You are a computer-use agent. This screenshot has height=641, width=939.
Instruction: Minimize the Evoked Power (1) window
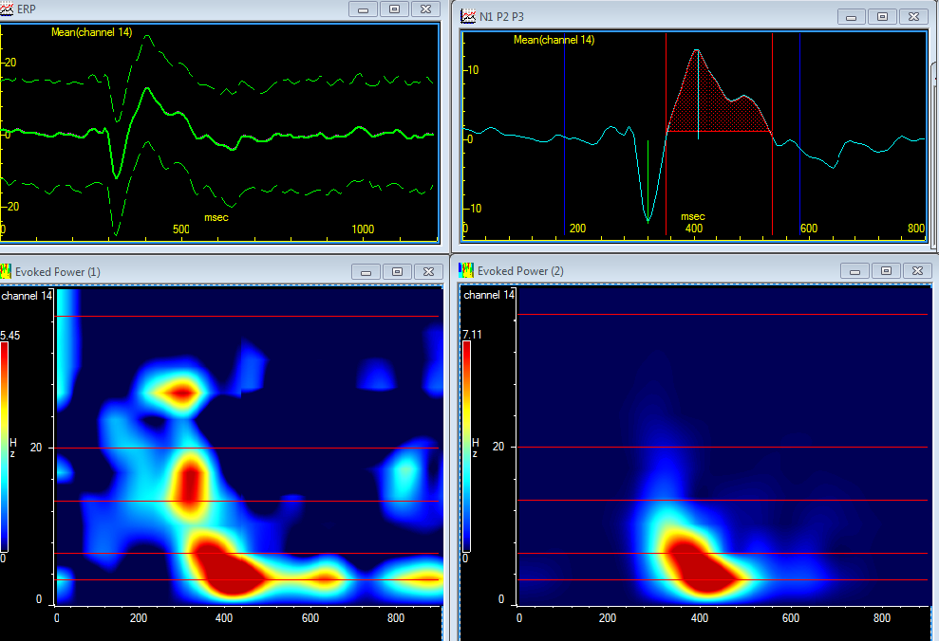click(366, 271)
